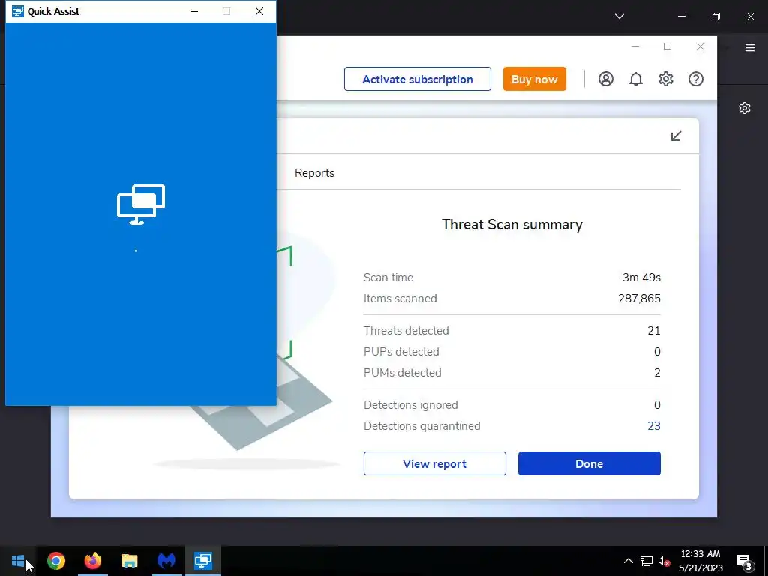Launch Google Chrome from taskbar

click(x=55, y=561)
